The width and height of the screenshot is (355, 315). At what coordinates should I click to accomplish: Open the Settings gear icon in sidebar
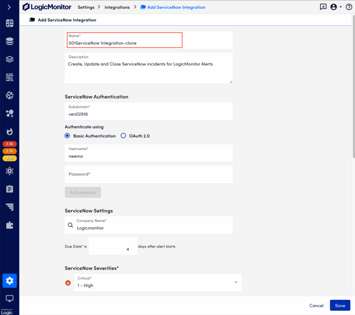[9, 281]
